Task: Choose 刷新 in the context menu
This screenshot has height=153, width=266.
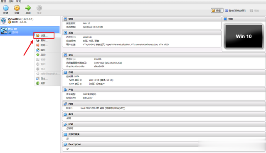Action: tap(48, 83)
